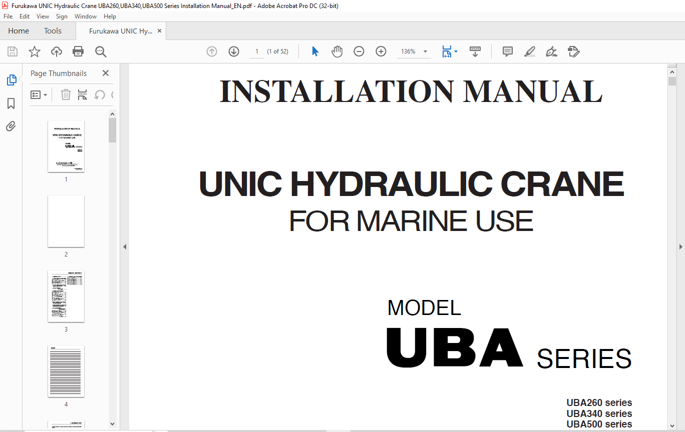Image resolution: width=685 pixels, height=432 pixels.
Task: Expand the right tools pane
Action: pos(680,246)
